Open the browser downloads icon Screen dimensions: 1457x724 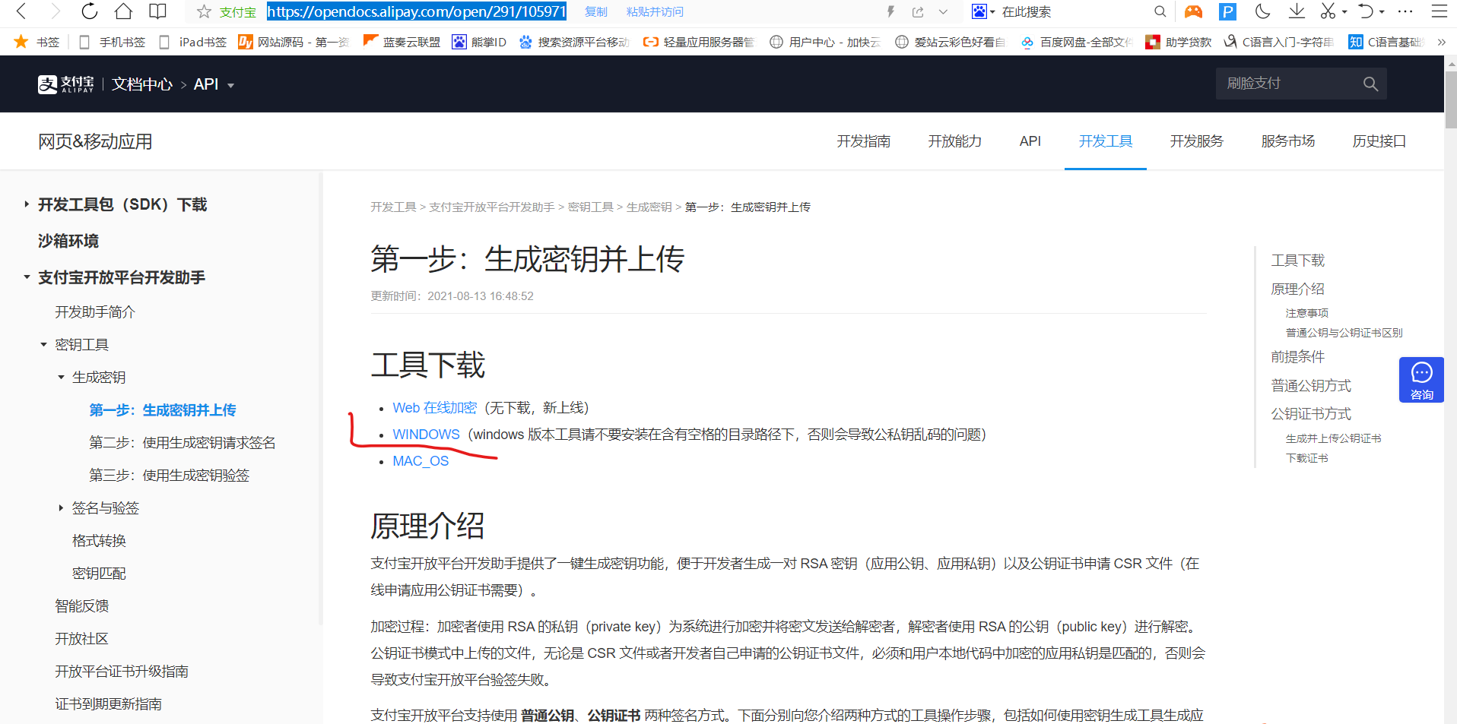coord(1296,11)
